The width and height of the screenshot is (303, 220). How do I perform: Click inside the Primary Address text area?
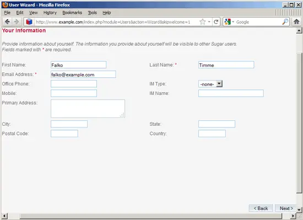[88, 109]
